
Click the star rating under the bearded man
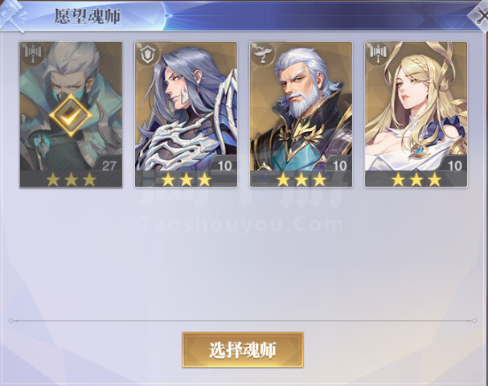[301, 179]
